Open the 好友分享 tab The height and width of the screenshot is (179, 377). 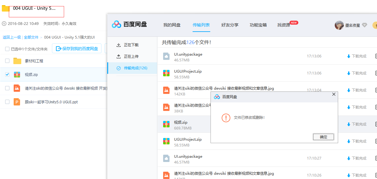(230, 25)
